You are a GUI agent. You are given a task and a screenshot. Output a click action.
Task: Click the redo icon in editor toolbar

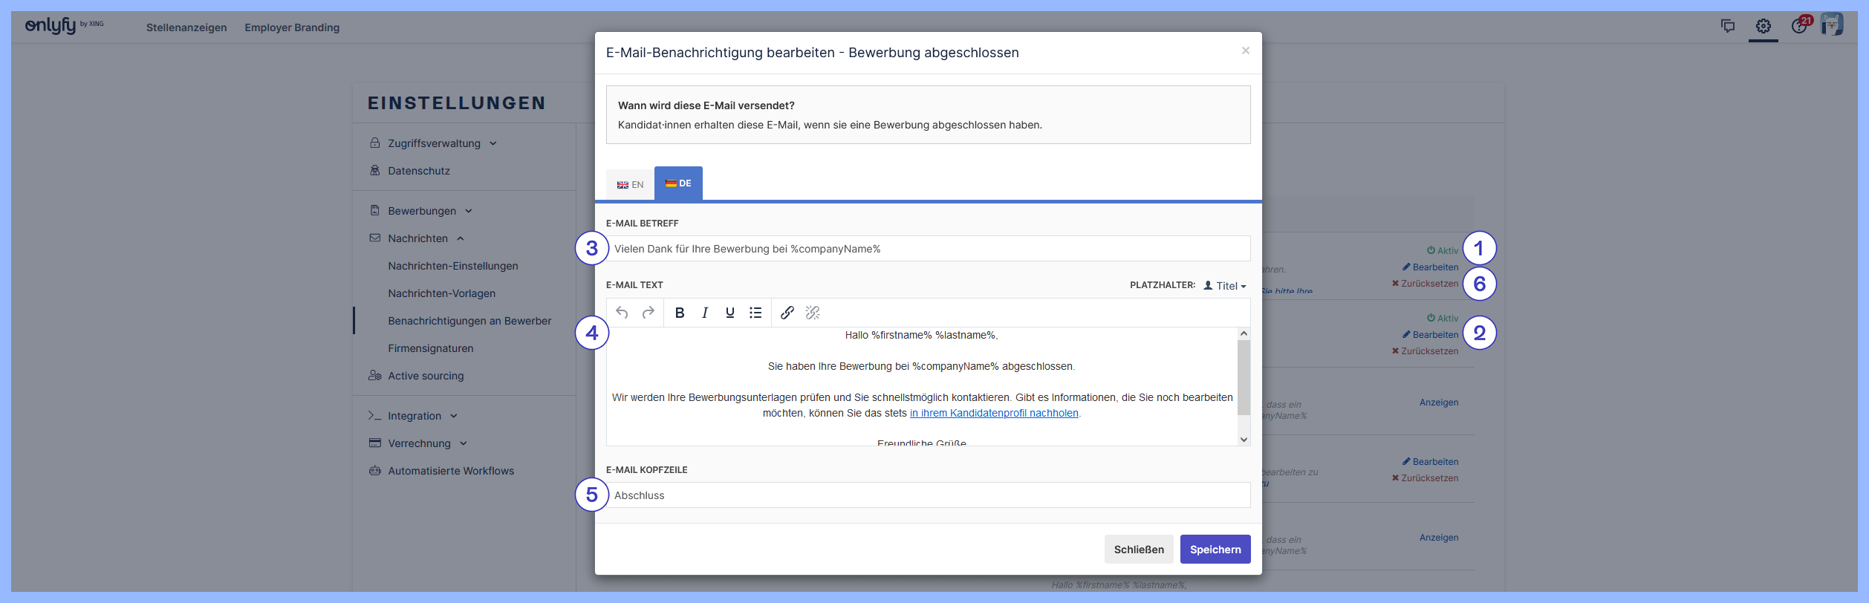648,313
